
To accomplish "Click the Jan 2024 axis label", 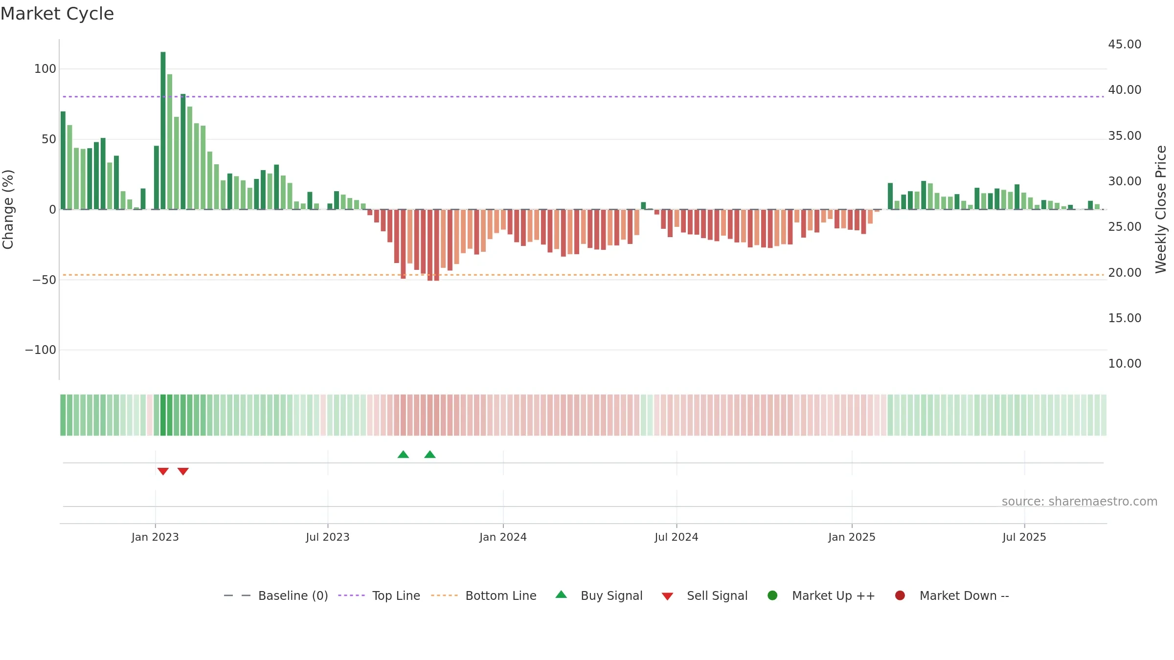I will click(x=503, y=537).
